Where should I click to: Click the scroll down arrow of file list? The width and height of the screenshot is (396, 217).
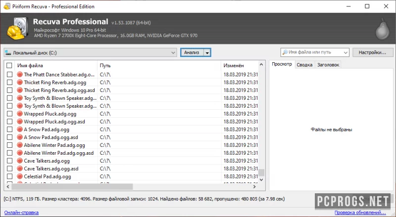tap(261, 179)
